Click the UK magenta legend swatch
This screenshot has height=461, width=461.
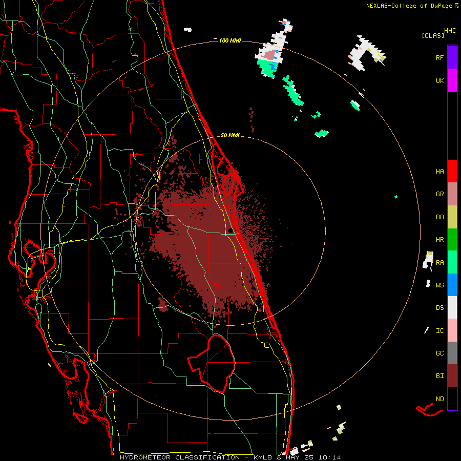pyautogui.click(x=452, y=80)
